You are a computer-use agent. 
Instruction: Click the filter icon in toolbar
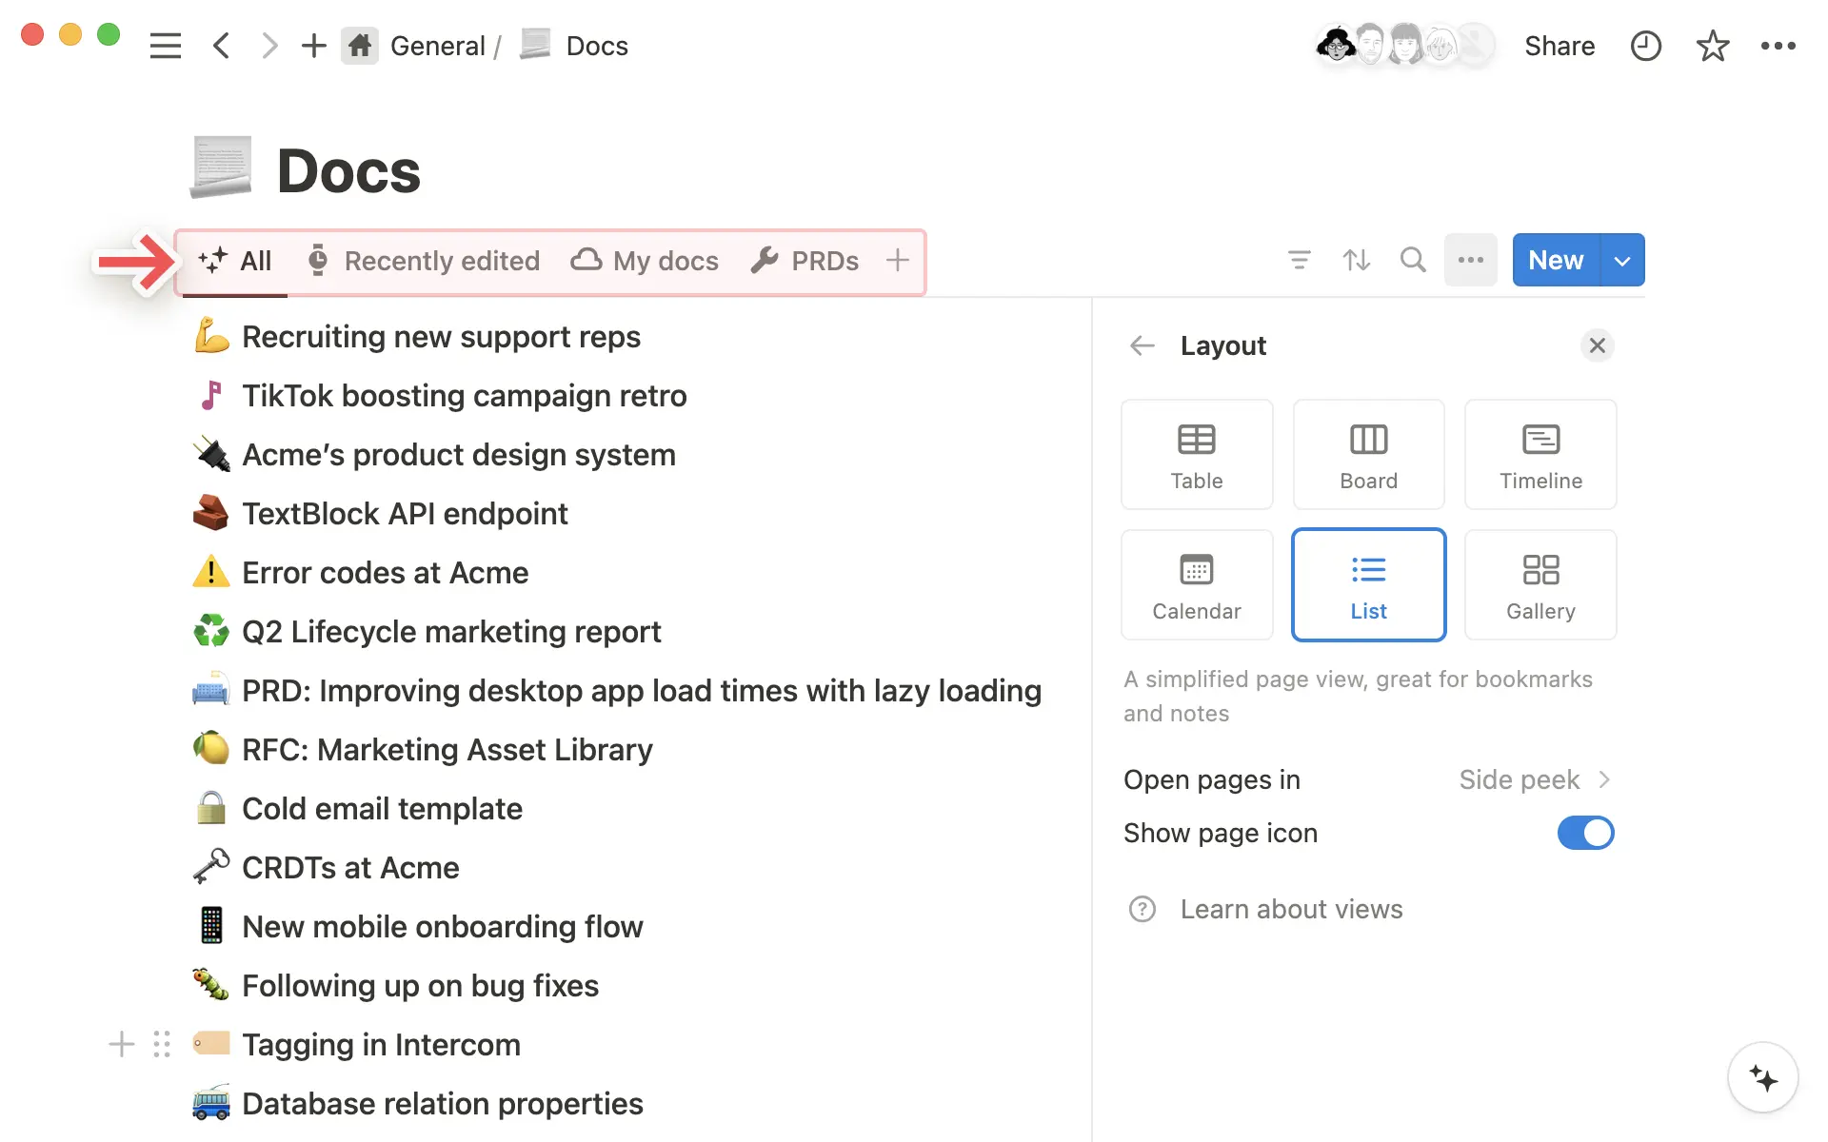(x=1299, y=260)
